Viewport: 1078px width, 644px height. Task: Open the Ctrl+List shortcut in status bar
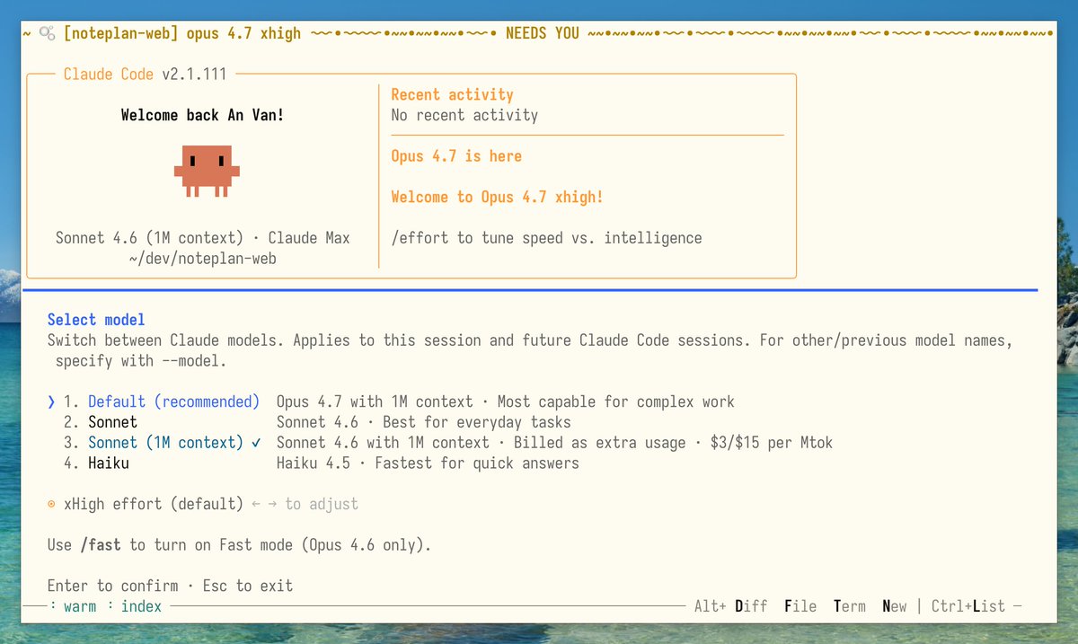(968, 606)
